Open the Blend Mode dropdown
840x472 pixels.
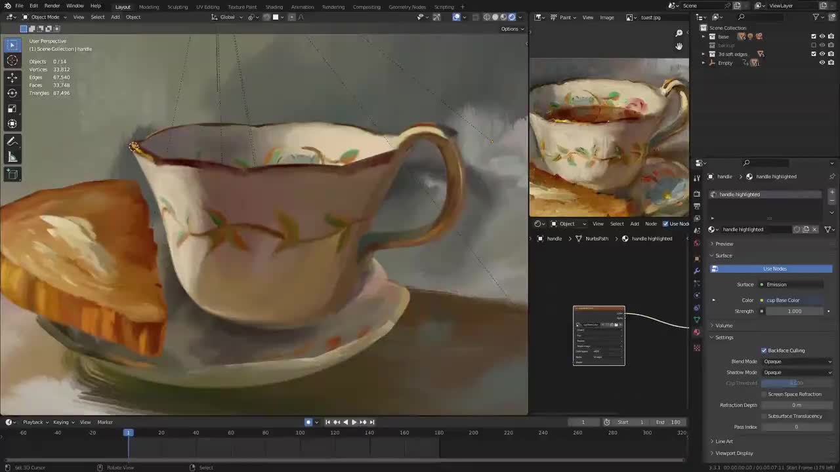coord(797,361)
